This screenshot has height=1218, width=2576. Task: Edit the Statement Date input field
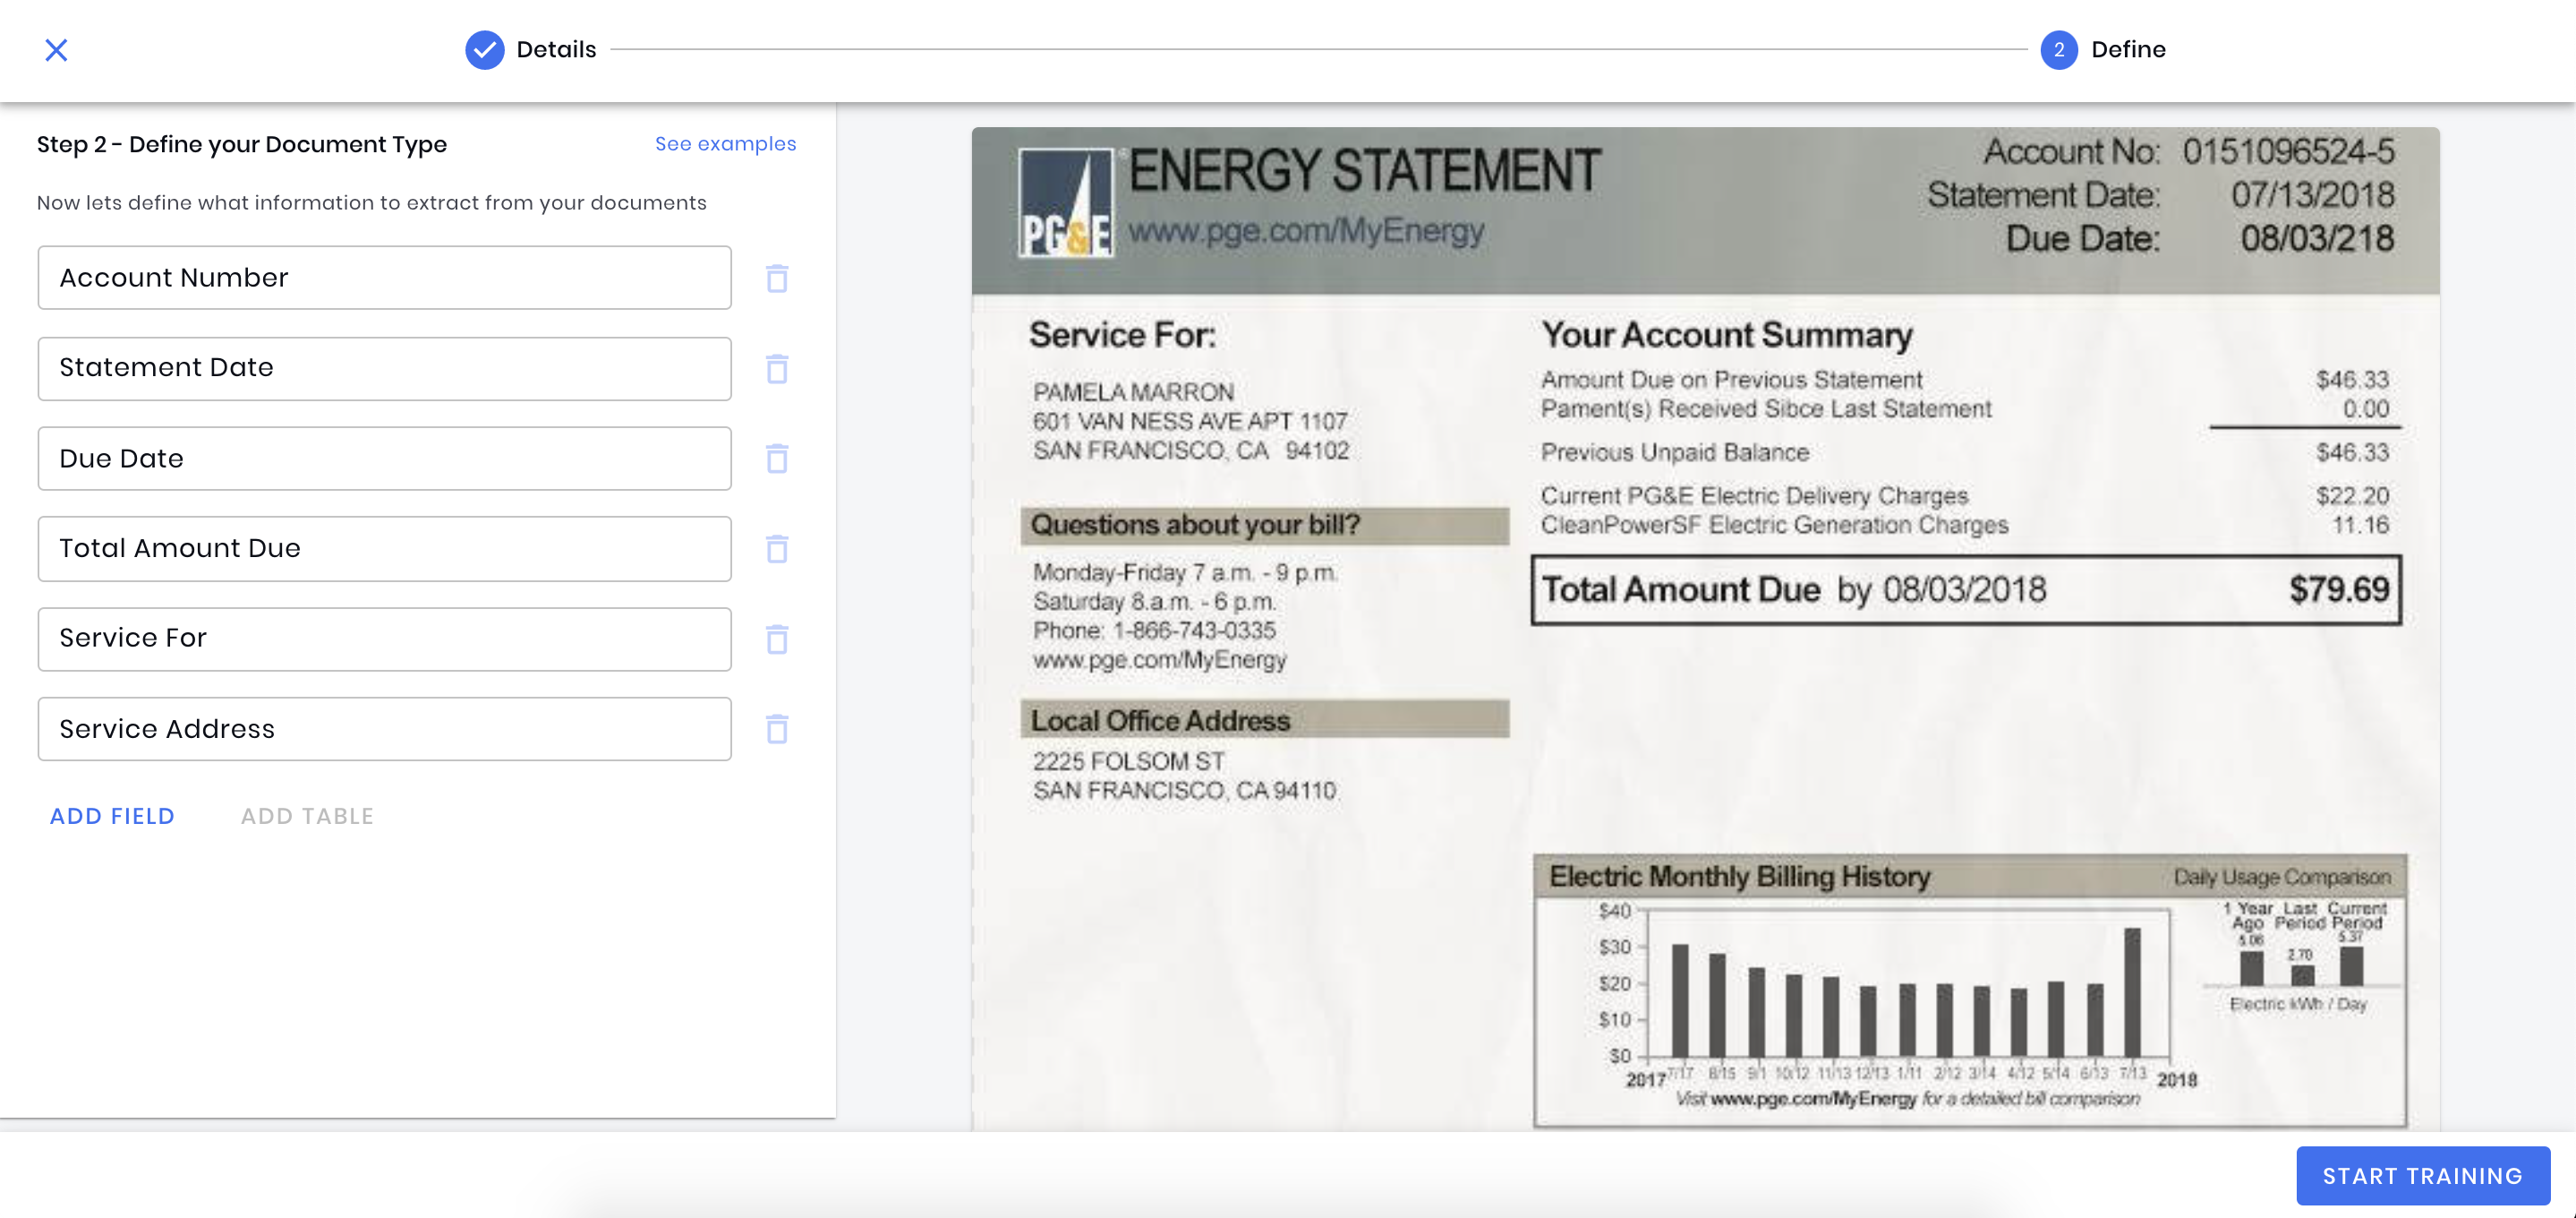pos(384,368)
